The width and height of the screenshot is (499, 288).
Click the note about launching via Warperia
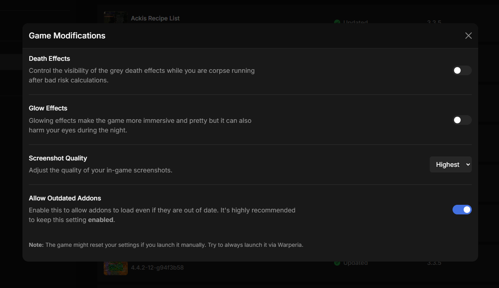click(x=166, y=245)
